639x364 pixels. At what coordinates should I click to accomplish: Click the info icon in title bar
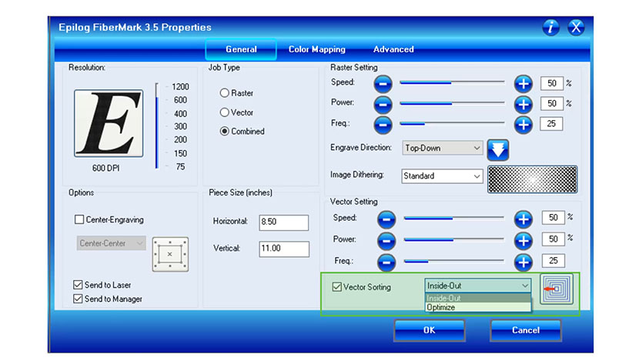pos(550,28)
